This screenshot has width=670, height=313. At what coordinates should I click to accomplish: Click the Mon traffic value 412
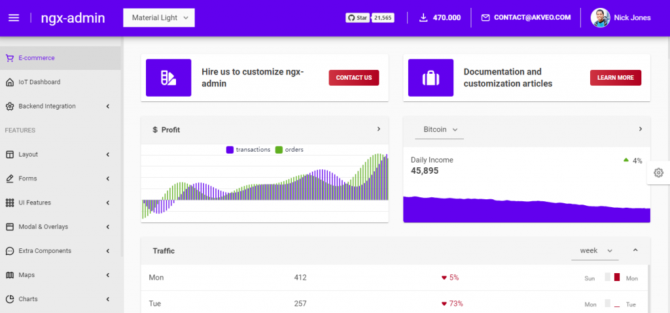(300, 278)
